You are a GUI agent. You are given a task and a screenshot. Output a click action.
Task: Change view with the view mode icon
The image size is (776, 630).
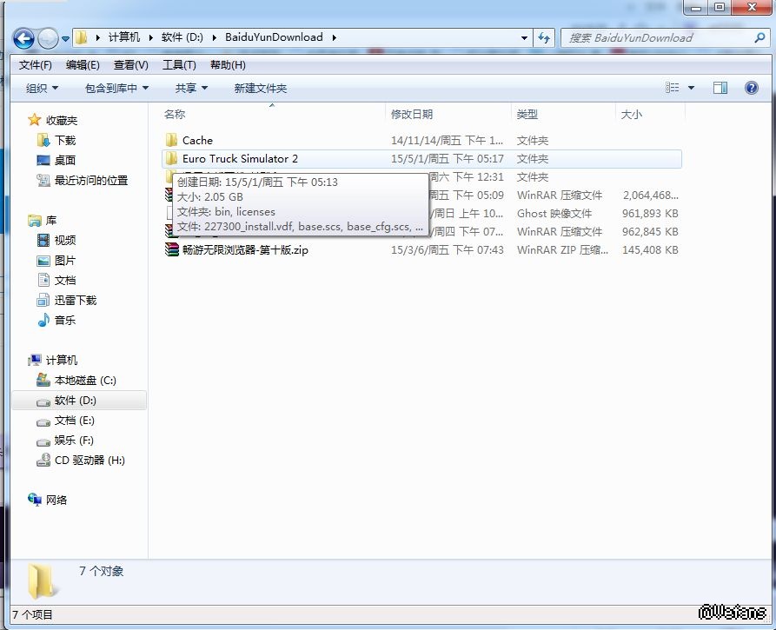[672, 88]
